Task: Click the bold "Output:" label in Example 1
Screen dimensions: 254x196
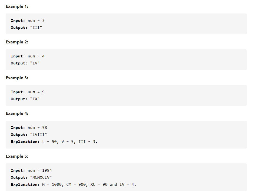Action: point(19,27)
